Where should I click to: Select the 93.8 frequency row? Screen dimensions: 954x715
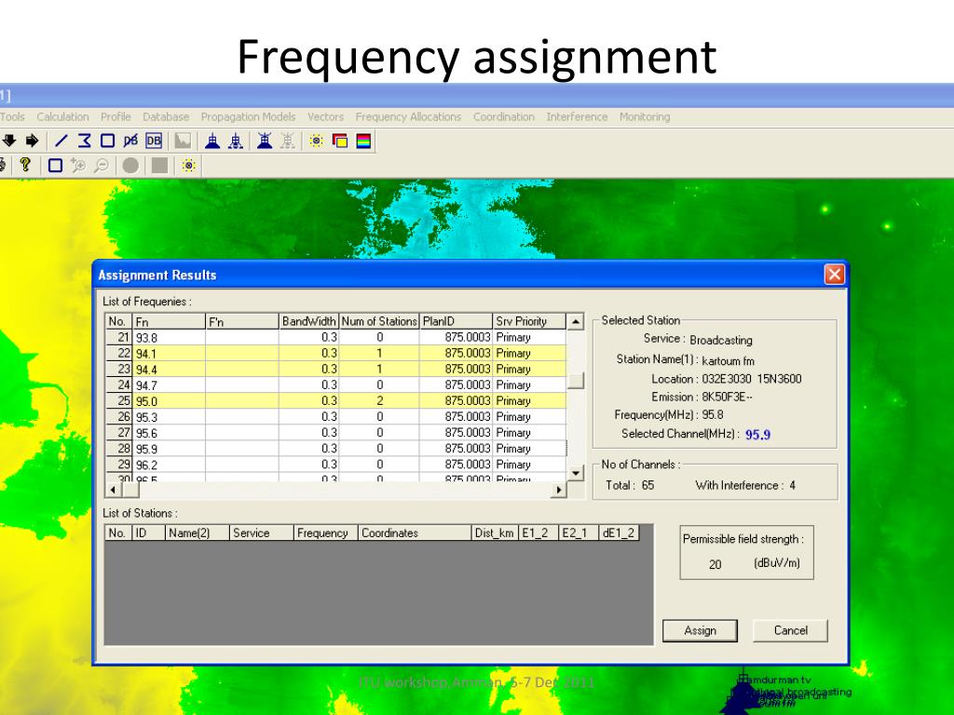pyautogui.click(x=335, y=337)
